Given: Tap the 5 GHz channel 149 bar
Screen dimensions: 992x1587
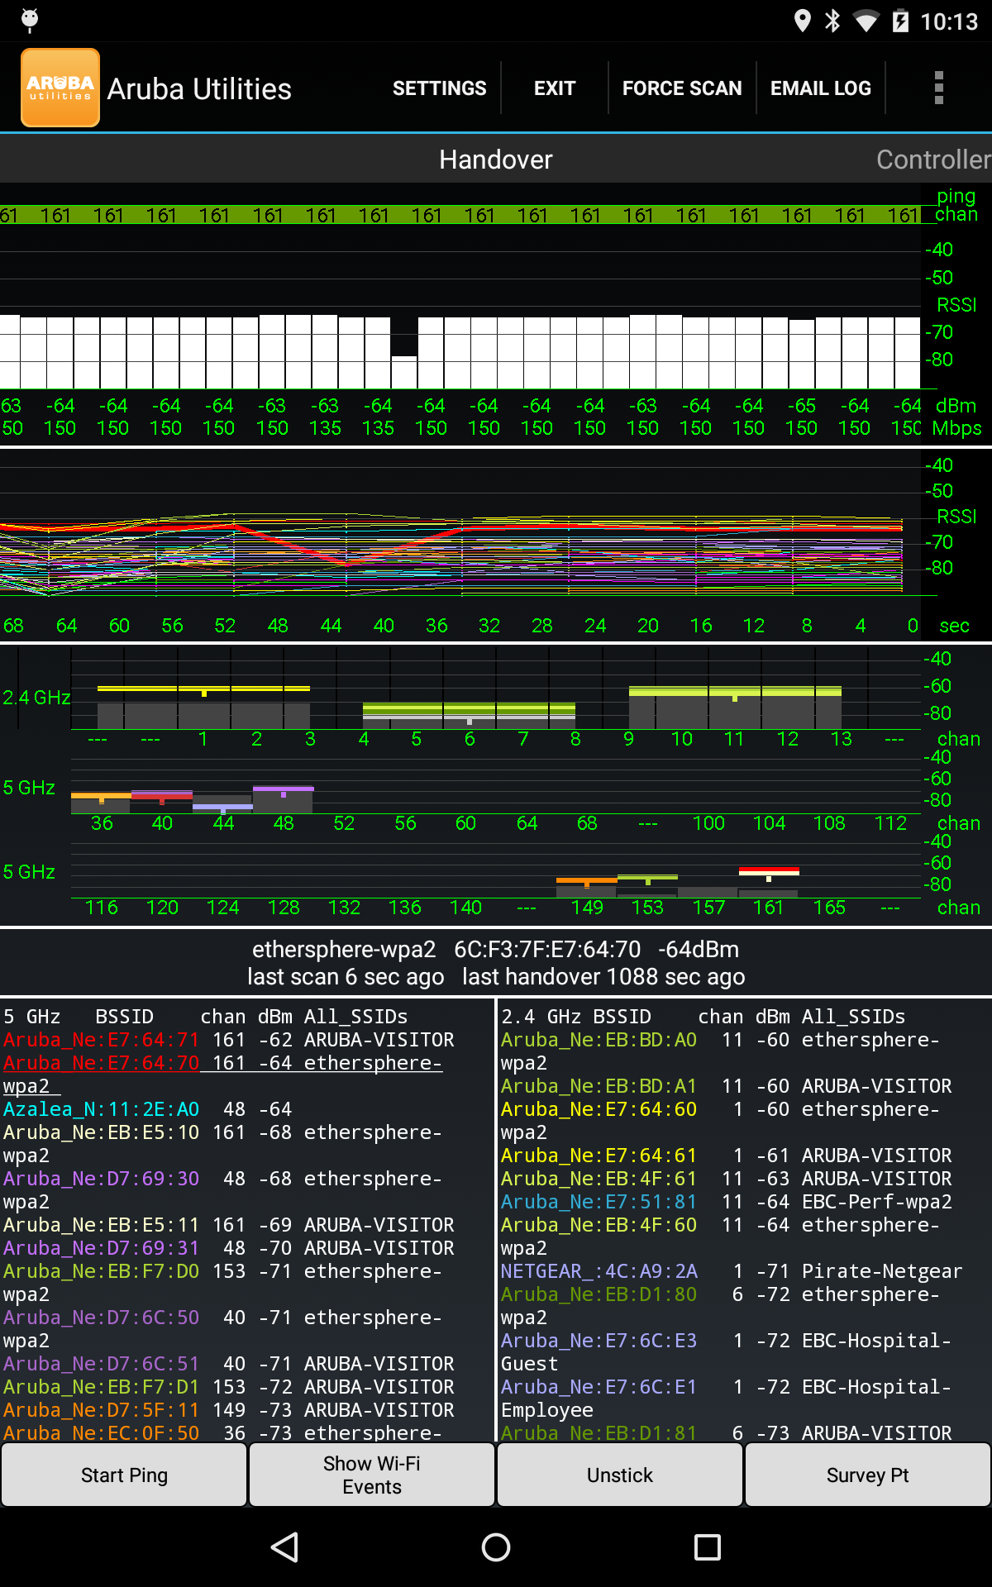Looking at the screenshot, I should click(x=587, y=887).
